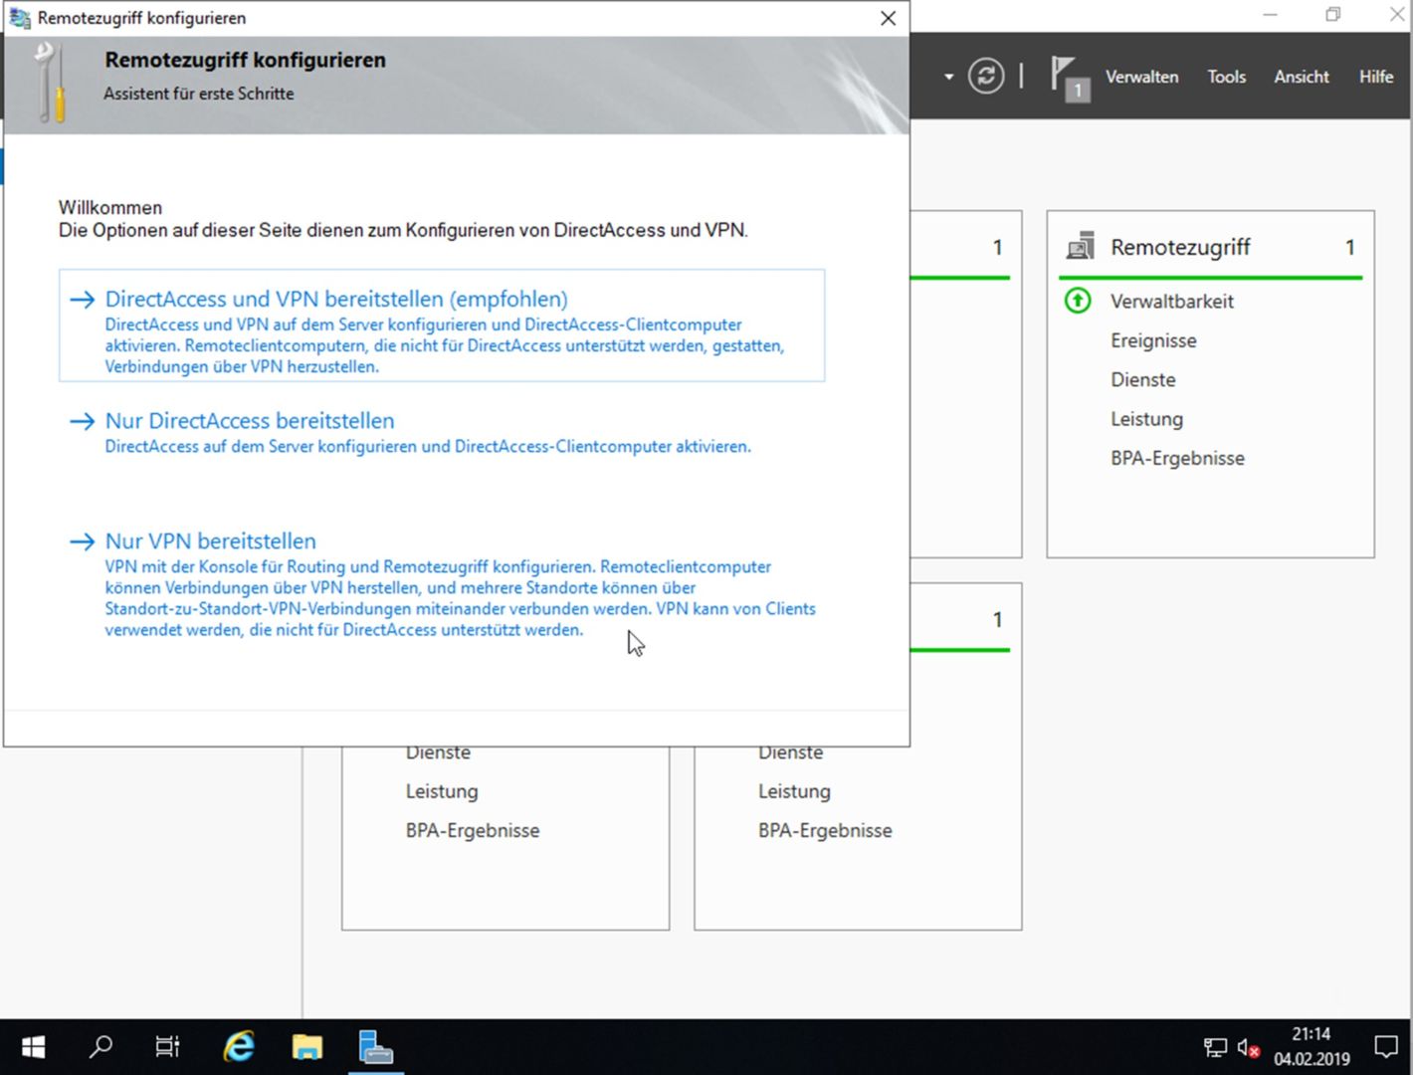
Task: Minimize the Server Manager window
Action: click(1270, 14)
